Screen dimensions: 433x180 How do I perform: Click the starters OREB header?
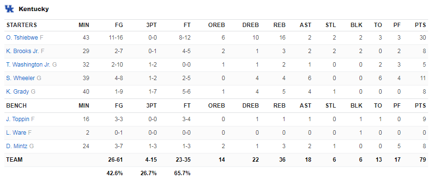217,25
